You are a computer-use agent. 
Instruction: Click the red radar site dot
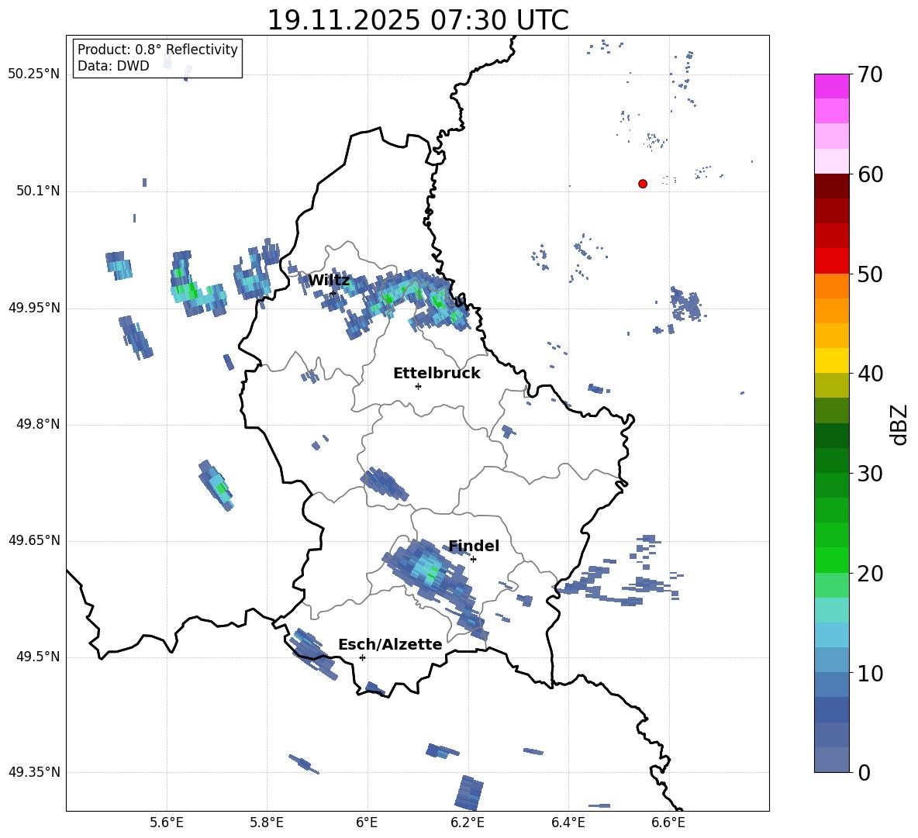(643, 184)
